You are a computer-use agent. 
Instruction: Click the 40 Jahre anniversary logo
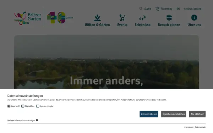60,17
